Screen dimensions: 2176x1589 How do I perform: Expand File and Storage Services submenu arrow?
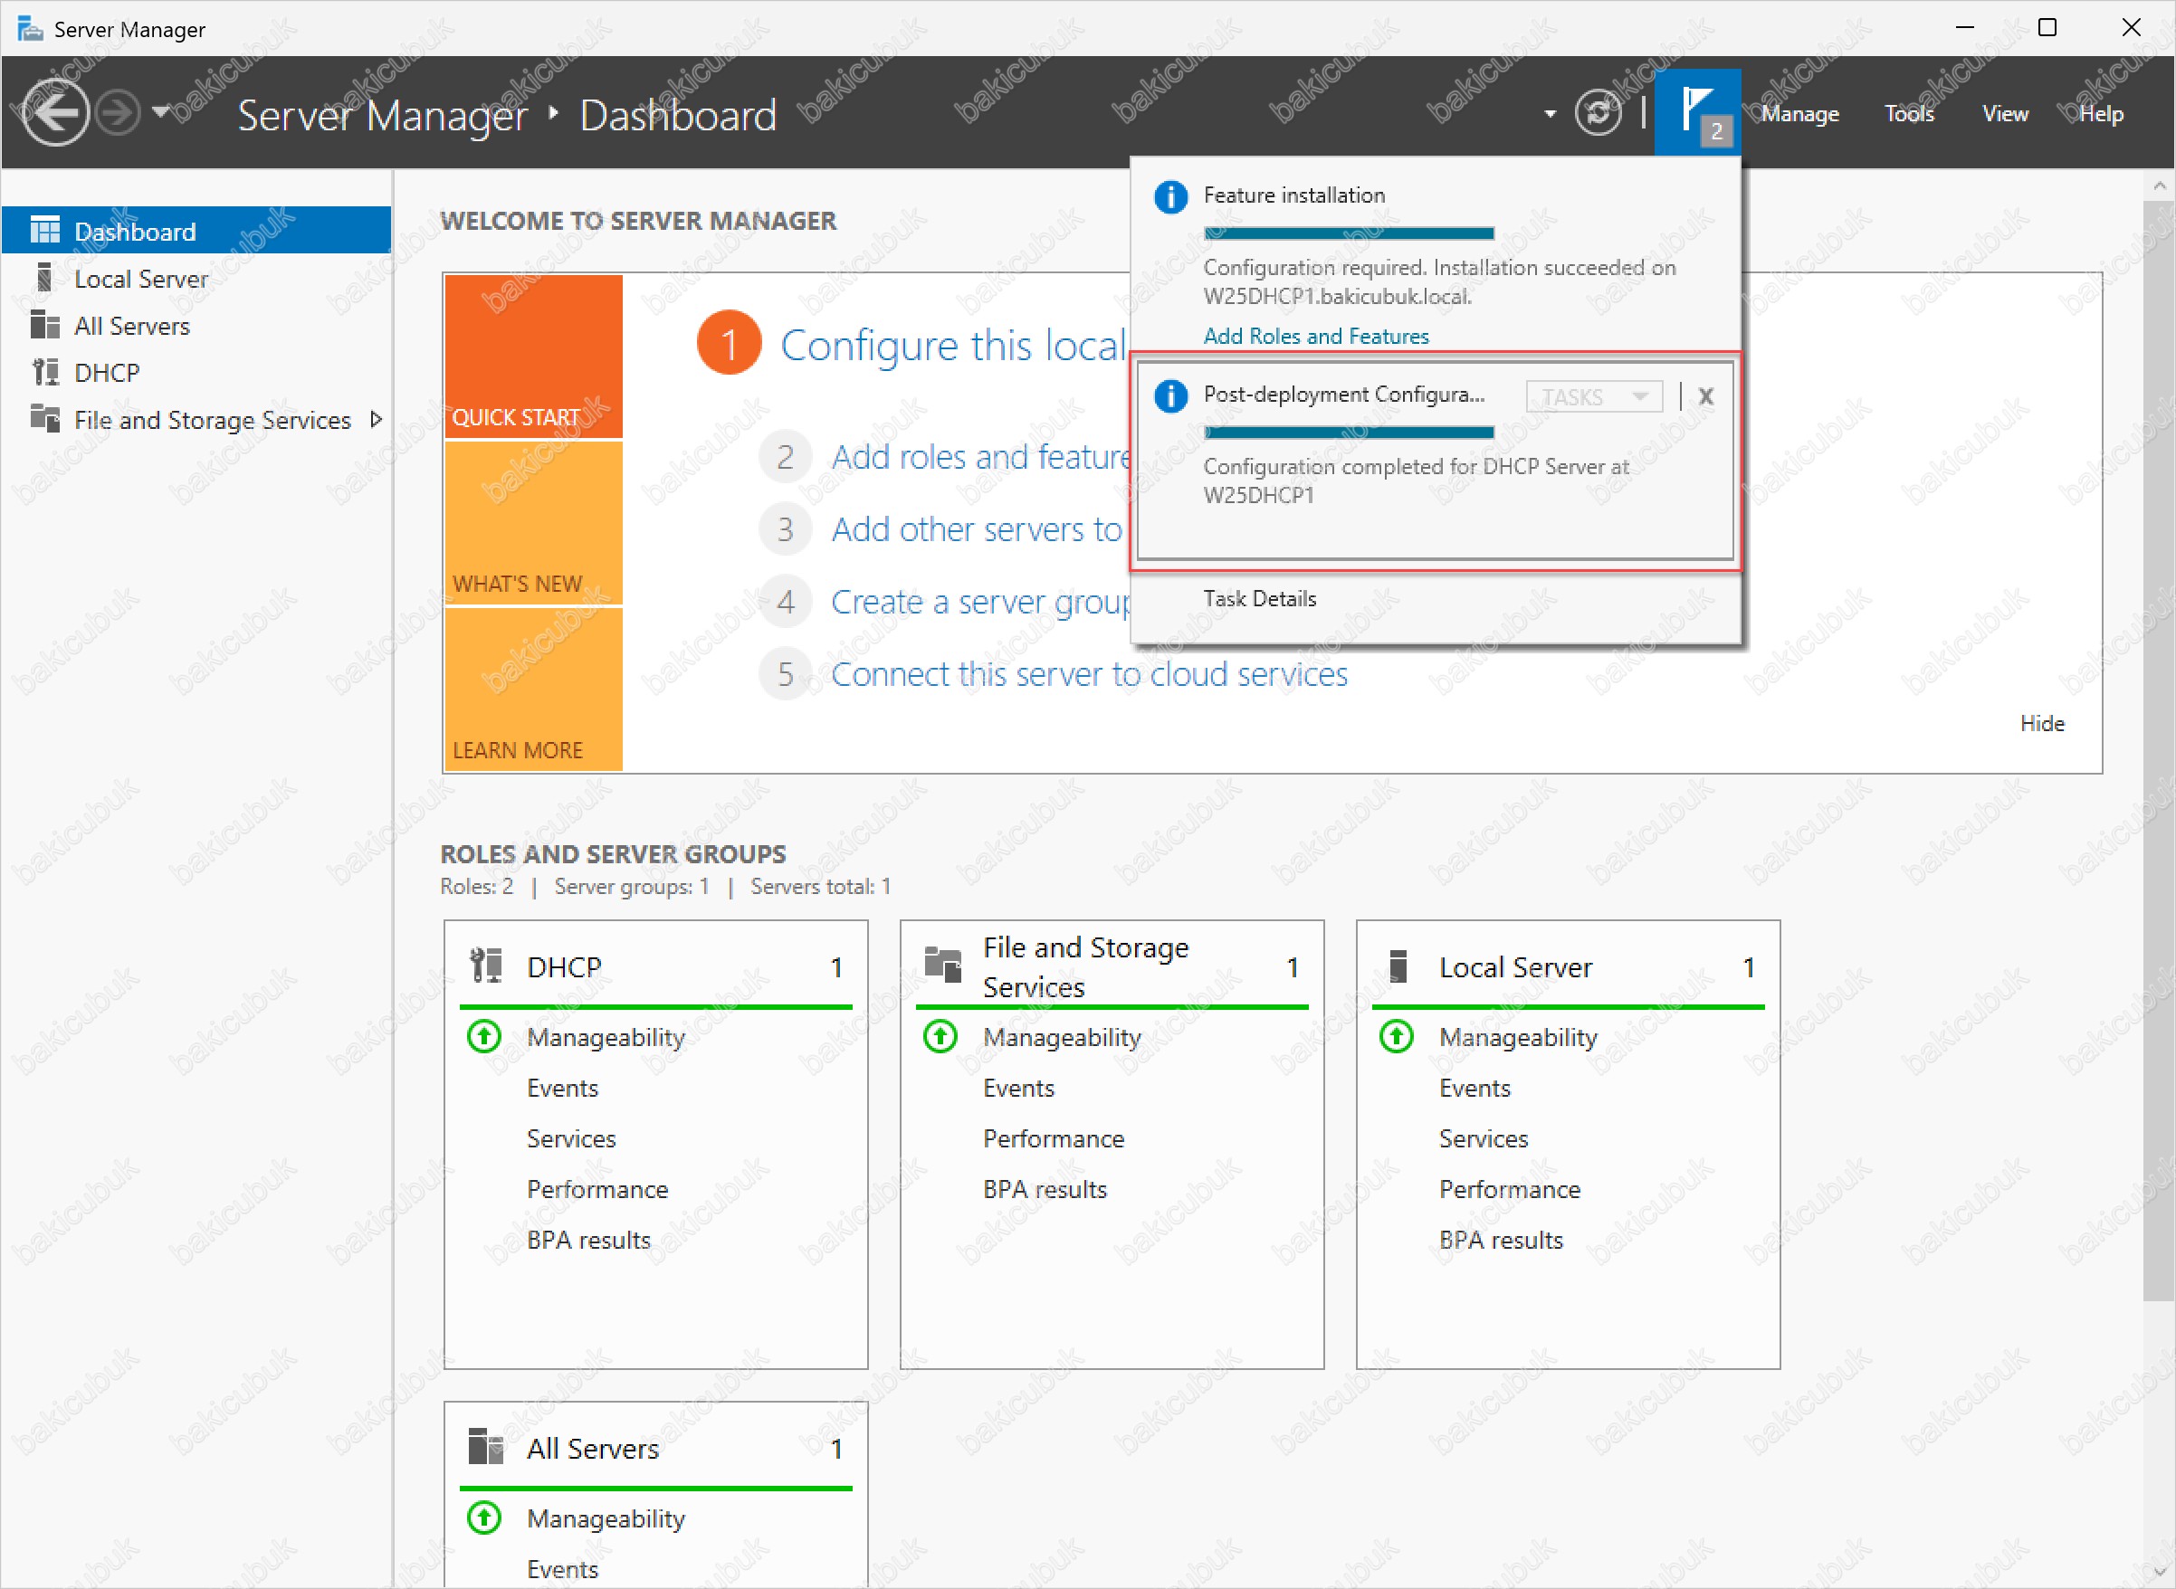point(377,419)
